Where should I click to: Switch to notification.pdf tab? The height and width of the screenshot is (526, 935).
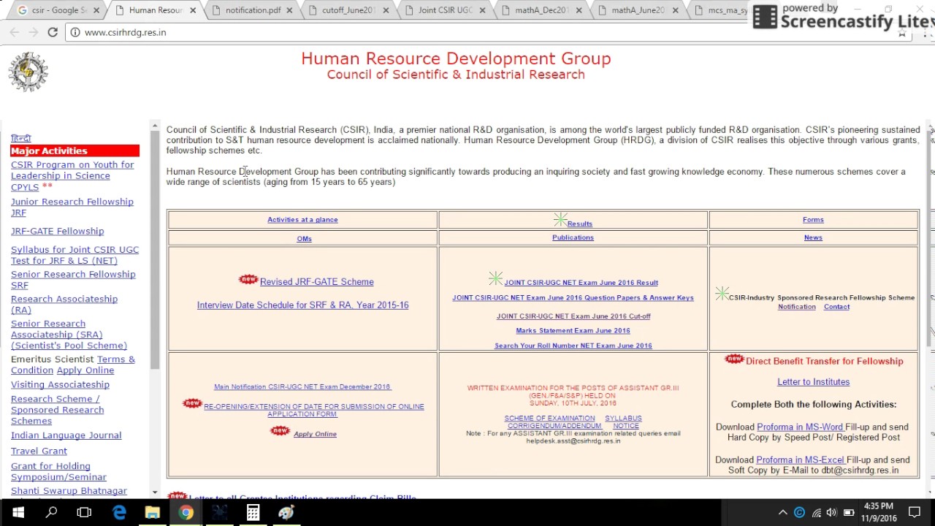[x=253, y=10]
